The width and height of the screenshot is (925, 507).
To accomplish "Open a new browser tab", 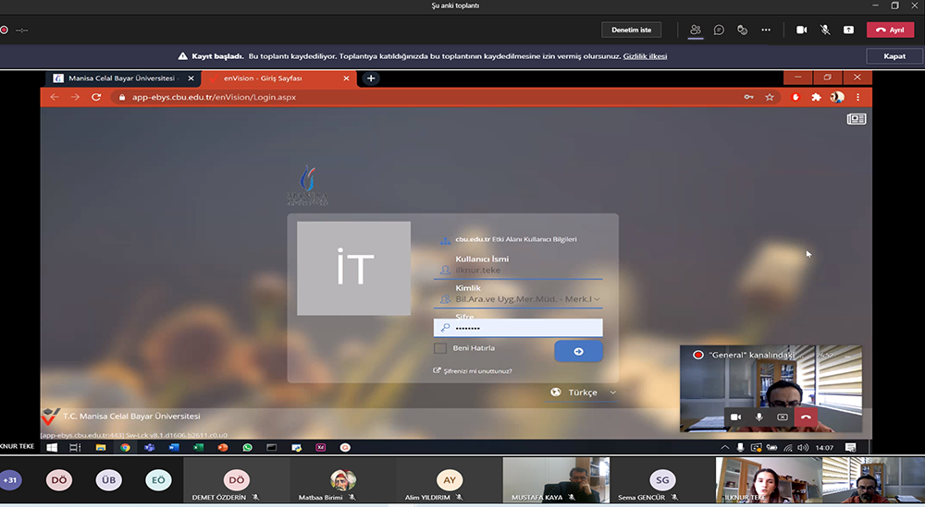I will [371, 78].
